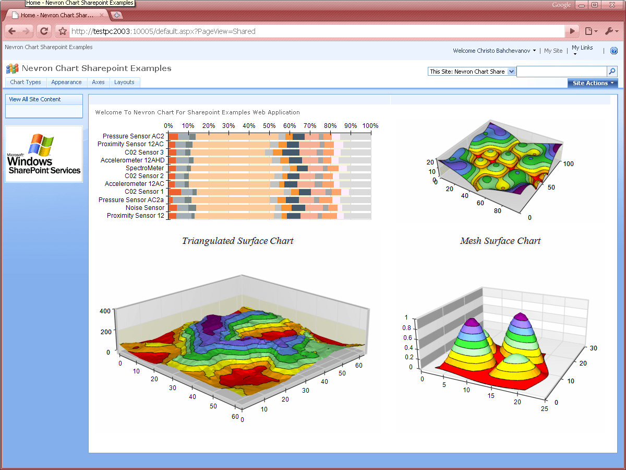Viewport: 626px width, 470px height.
Task: Reload the page with the refresh icon
Action: point(44,31)
